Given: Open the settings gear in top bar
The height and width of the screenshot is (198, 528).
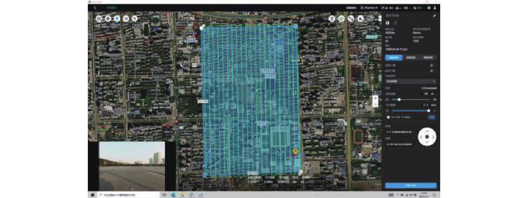Looking at the screenshot, I should 429,8.
